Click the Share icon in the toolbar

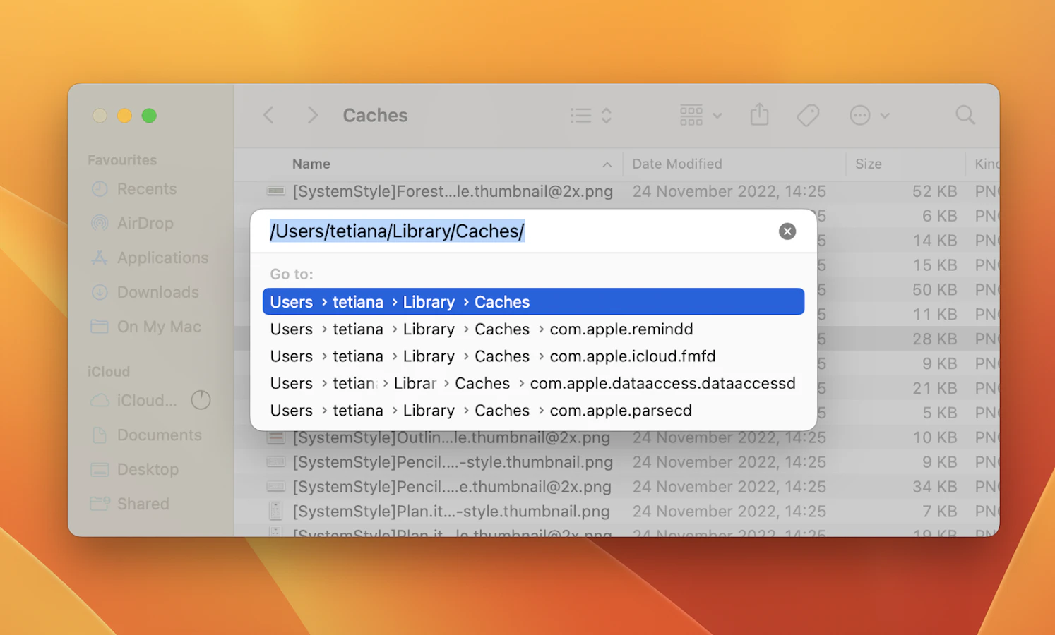[x=759, y=115]
